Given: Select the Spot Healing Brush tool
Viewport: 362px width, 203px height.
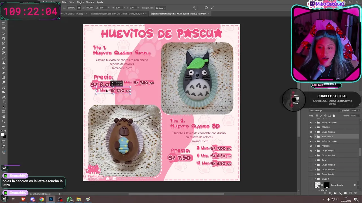Looking at the screenshot, I should click(x=4, y=53).
